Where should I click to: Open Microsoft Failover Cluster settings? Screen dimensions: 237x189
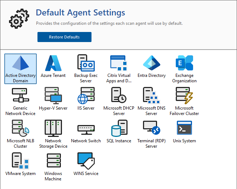click(x=184, y=96)
